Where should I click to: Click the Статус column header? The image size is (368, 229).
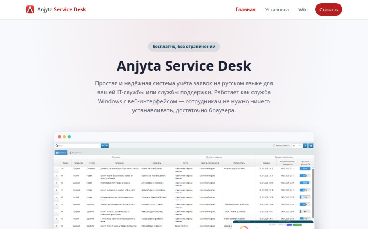point(92,163)
